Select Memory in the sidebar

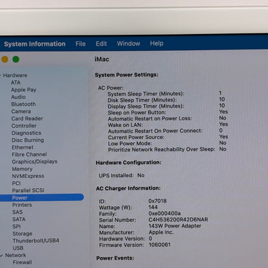pyautogui.click(x=22, y=169)
